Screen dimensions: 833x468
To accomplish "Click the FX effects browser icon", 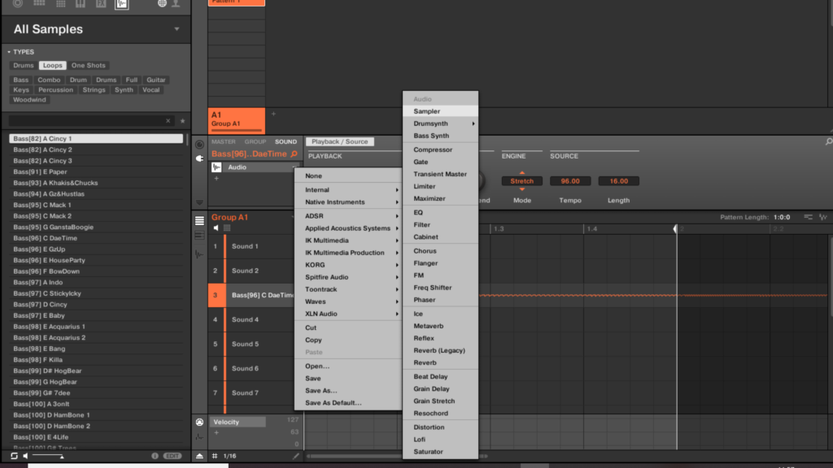I will coord(101,4).
